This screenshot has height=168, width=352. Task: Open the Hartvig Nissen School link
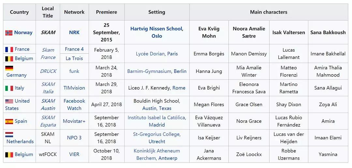point(156,29)
